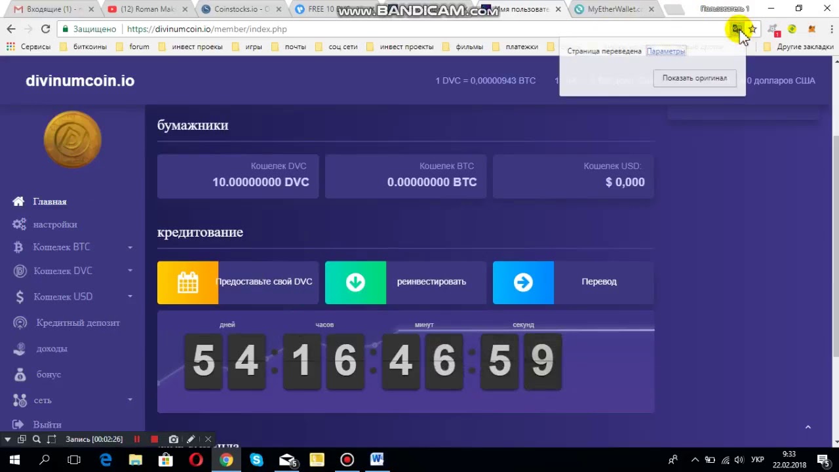Open the фильмы bookmark folder

(463, 47)
